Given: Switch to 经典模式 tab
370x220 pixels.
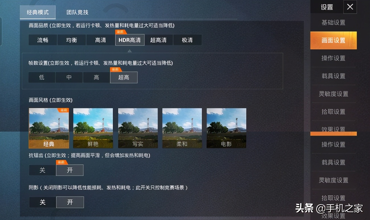Looking at the screenshot, I should [38, 12].
